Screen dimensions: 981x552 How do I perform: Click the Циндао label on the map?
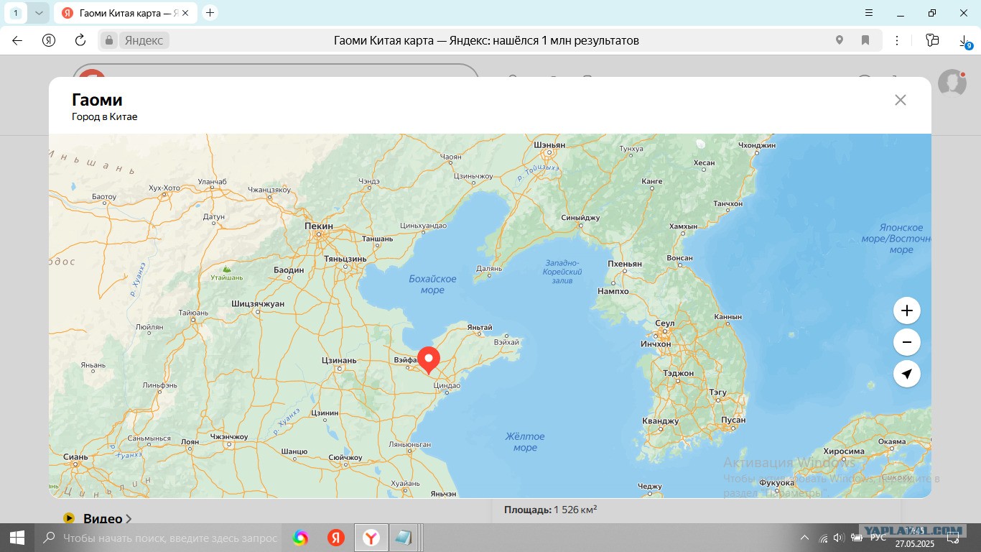(447, 386)
